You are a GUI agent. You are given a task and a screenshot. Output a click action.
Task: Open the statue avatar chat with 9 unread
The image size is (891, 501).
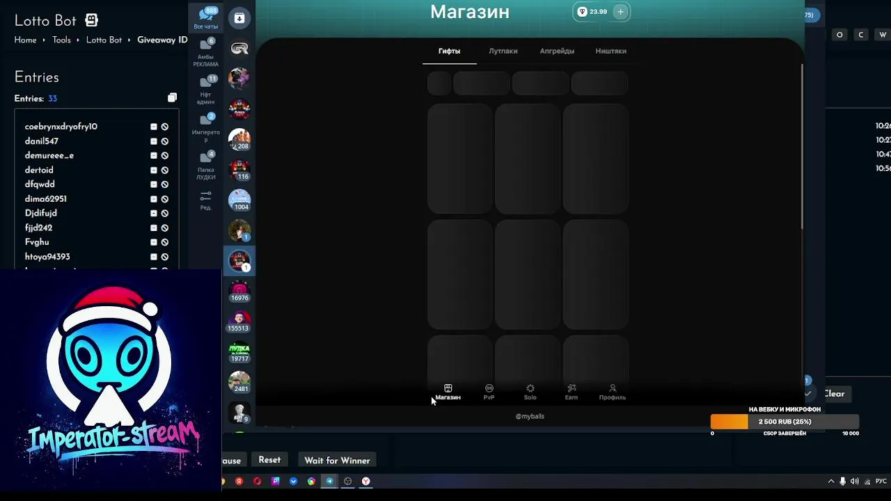pos(239,413)
